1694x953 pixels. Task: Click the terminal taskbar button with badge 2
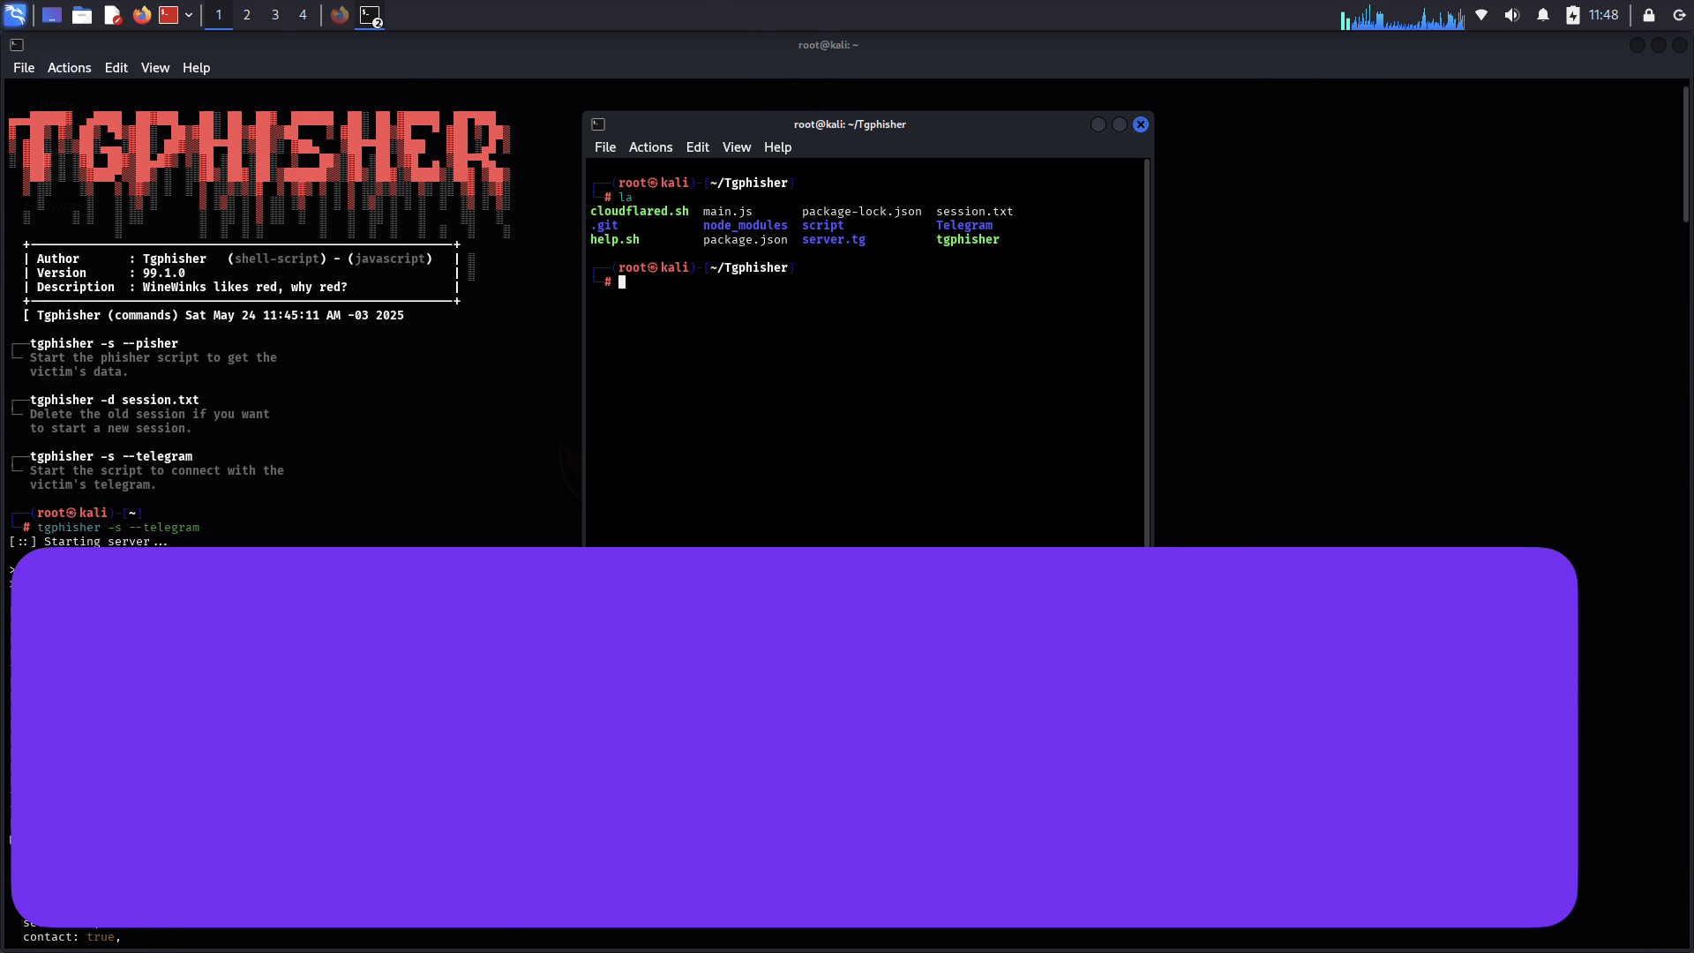click(370, 15)
